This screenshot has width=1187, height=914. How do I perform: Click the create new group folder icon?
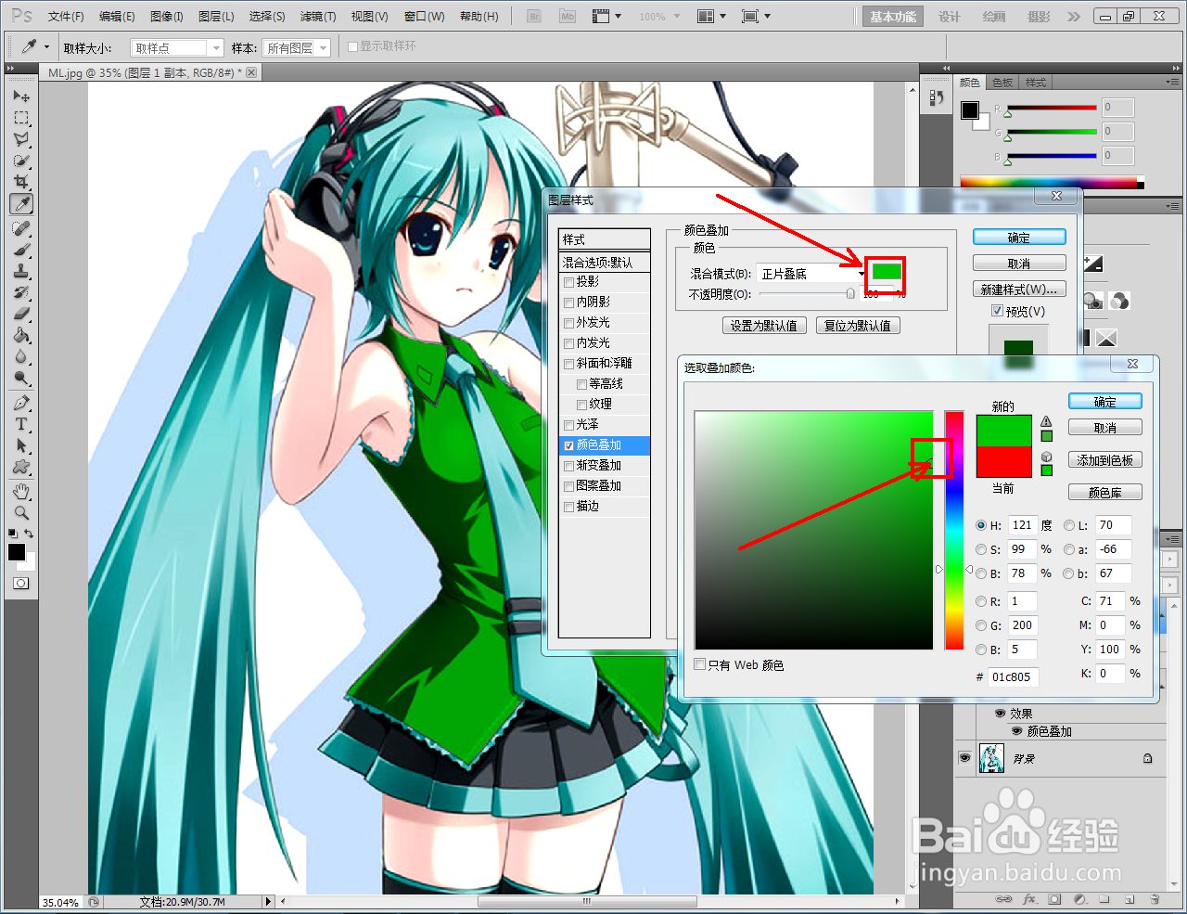pyautogui.click(x=1104, y=899)
